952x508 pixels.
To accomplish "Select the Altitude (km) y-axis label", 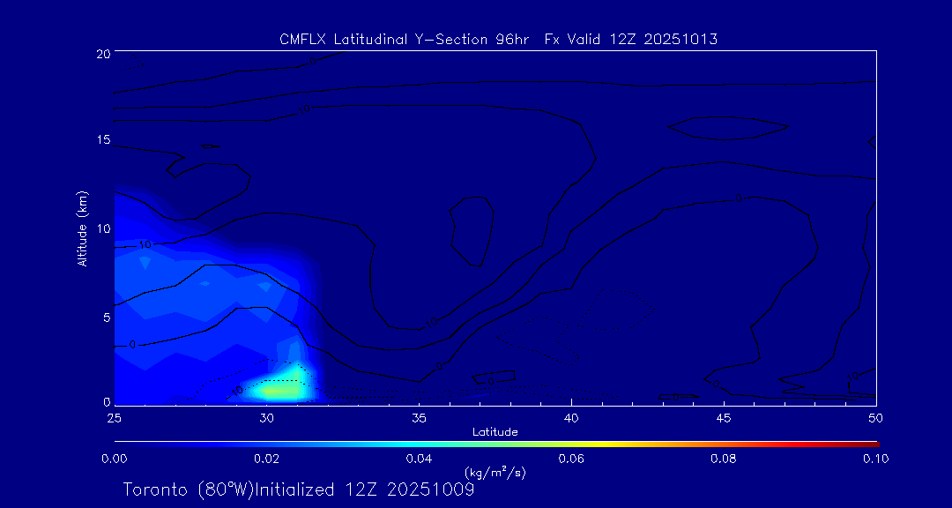I will pos(82,228).
